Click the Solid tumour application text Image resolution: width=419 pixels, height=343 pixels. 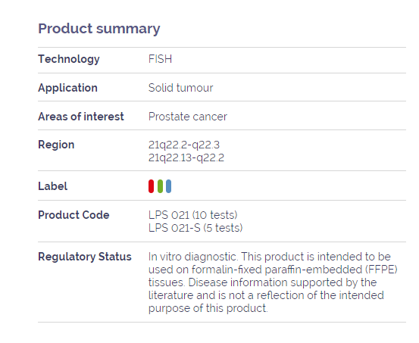180,88
